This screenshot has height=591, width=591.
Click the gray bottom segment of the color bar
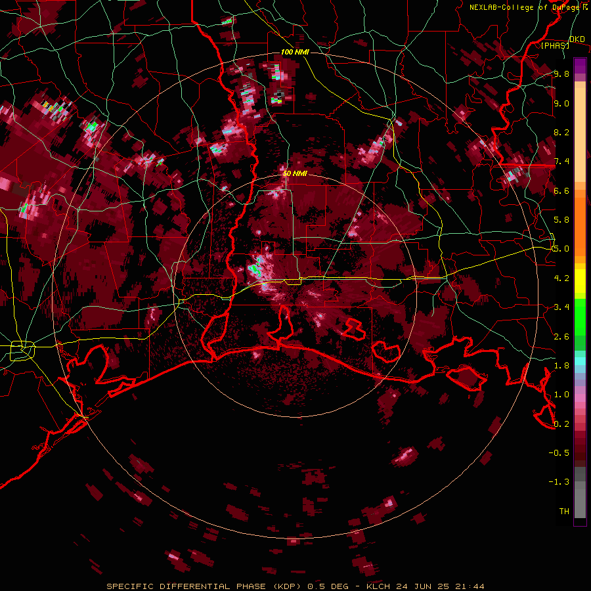pos(580,503)
